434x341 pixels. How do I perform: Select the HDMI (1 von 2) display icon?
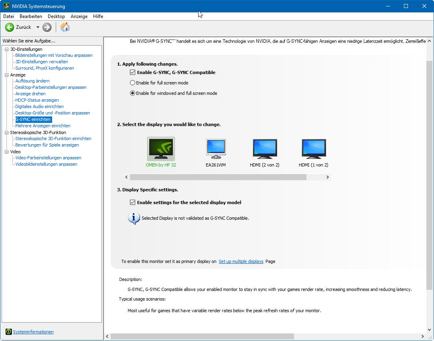point(314,148)
